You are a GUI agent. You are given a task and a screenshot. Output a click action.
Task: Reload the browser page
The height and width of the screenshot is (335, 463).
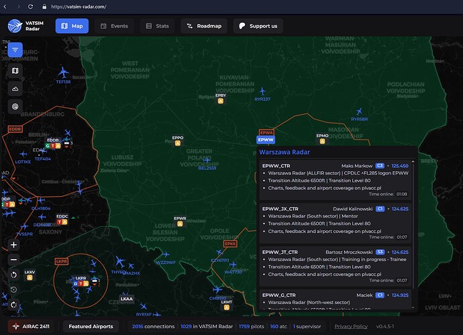[x=30, y=7]
